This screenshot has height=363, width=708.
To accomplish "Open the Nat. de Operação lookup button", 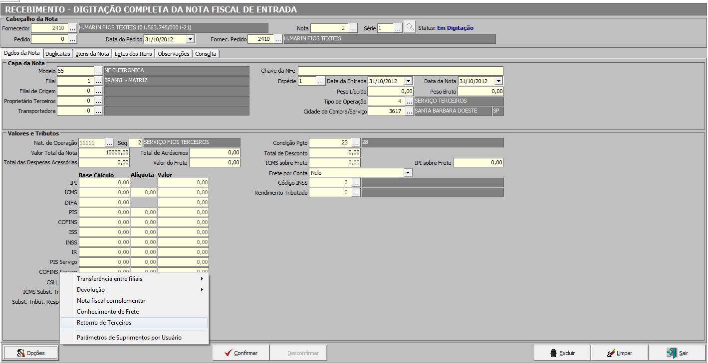I will coord(109,143).
